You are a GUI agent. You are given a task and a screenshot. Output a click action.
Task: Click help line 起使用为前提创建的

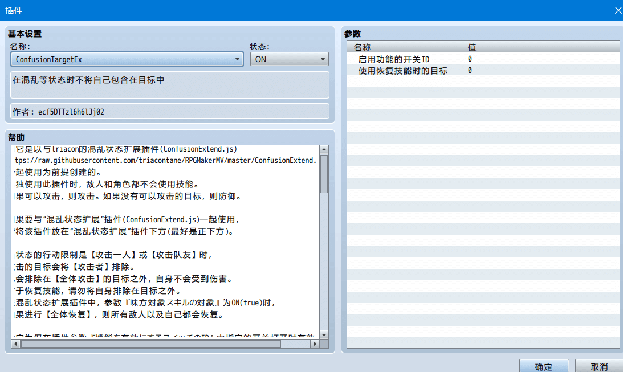click(x=58, y=172)
